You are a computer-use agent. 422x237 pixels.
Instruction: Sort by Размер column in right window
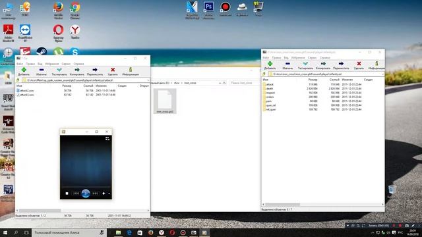click(313, 80)
